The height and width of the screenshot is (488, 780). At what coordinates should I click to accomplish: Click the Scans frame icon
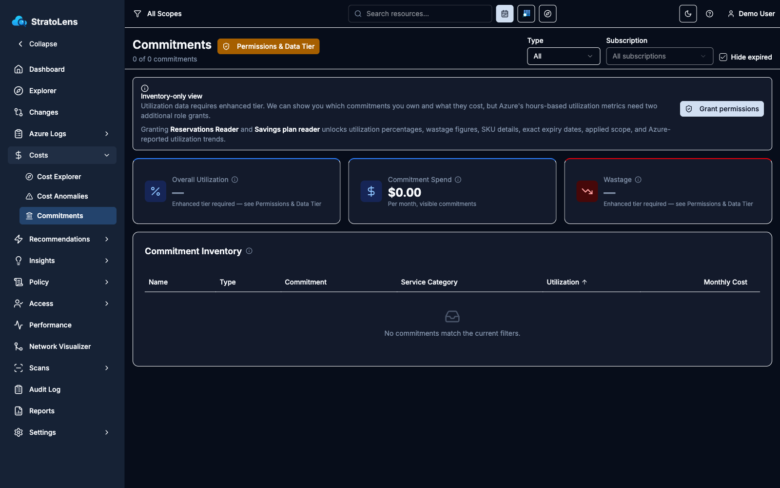(19, 368)
